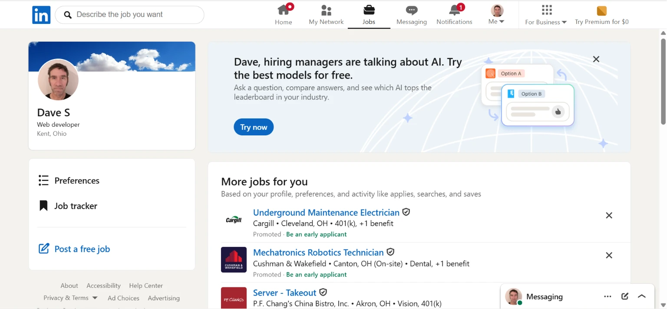Dismiss the AI models banner

pyautogui.click(x=596, y=59)
